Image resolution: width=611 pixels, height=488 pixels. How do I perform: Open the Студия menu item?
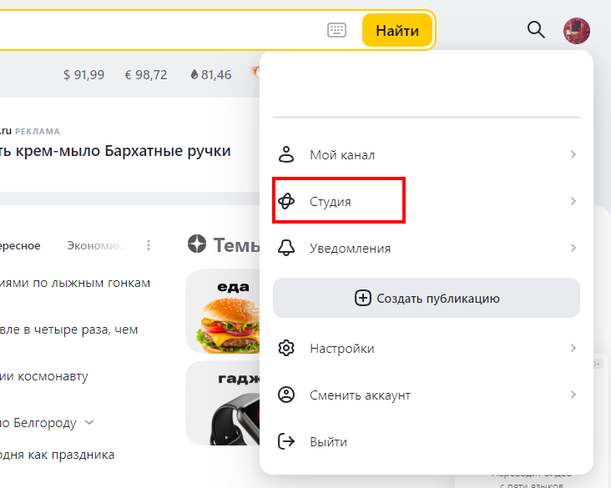tap(427, 201)
